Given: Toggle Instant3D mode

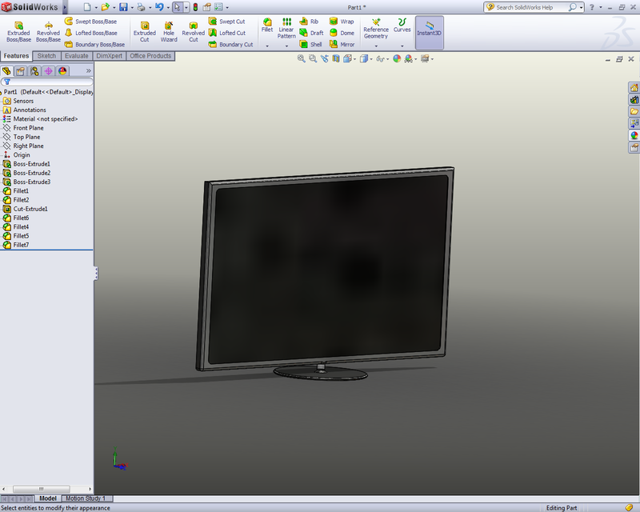Looking at the screenshot, I should 430,31.
